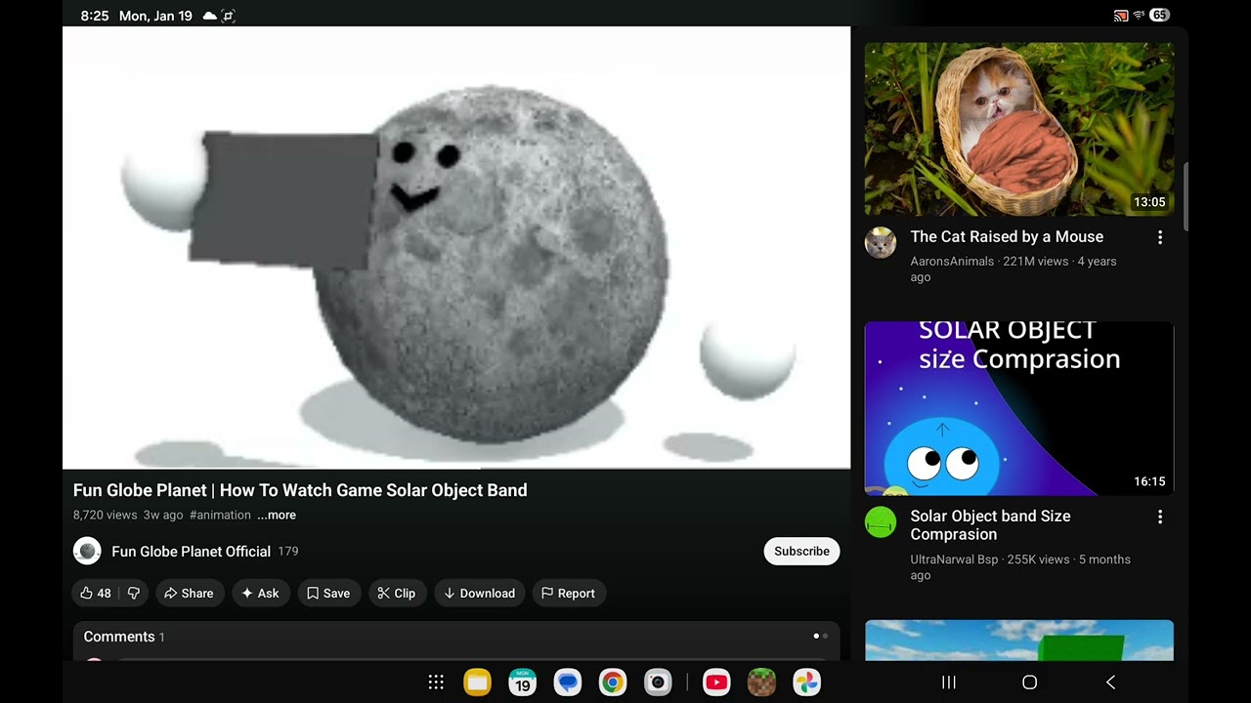The width and height of the screenshot is (1251, 703).
Task: Open more options for The Cat Raised by a Mouse
Action: [1160, 237]
